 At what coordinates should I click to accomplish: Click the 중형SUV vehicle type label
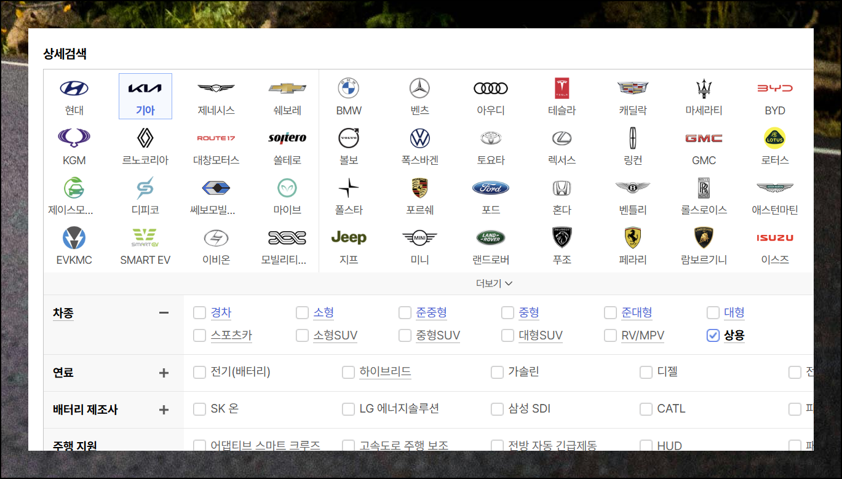coord(438,336)
